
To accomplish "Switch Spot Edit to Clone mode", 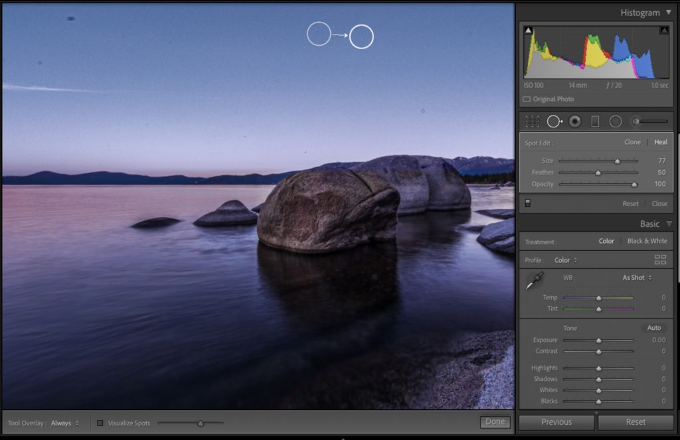I will (x=632, y=142).
